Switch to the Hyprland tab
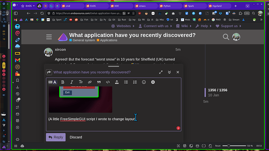The image size is (269, 151). click(x=219, y=6)
